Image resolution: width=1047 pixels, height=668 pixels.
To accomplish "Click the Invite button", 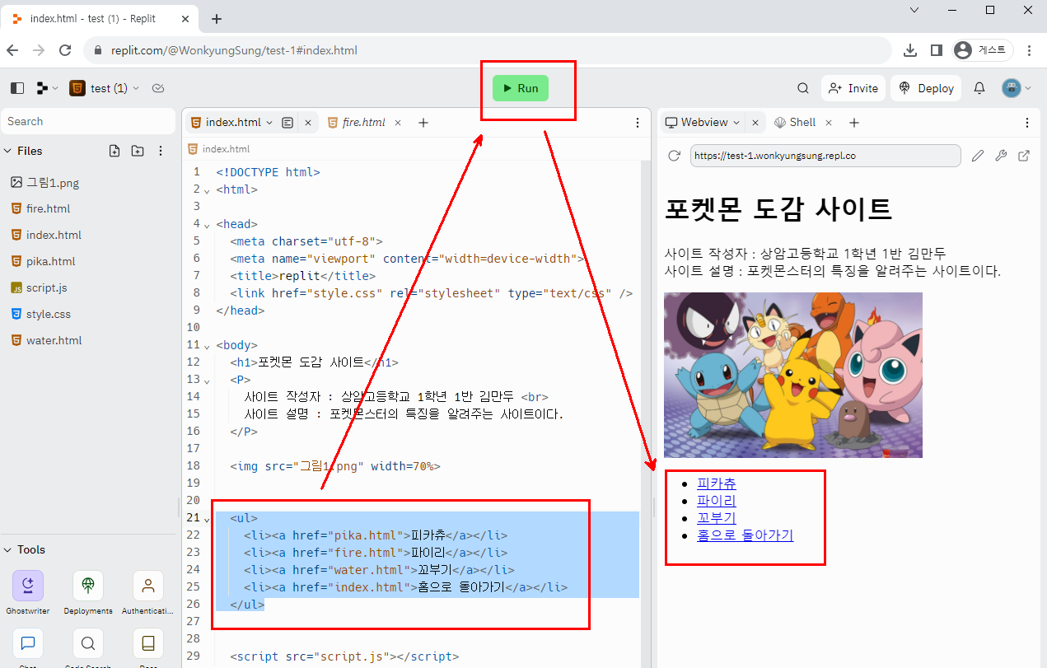I will click(853, 88).
